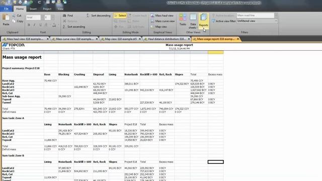
Task: Click 'Project summary: Project E18' heading
Action: (21, 68)
